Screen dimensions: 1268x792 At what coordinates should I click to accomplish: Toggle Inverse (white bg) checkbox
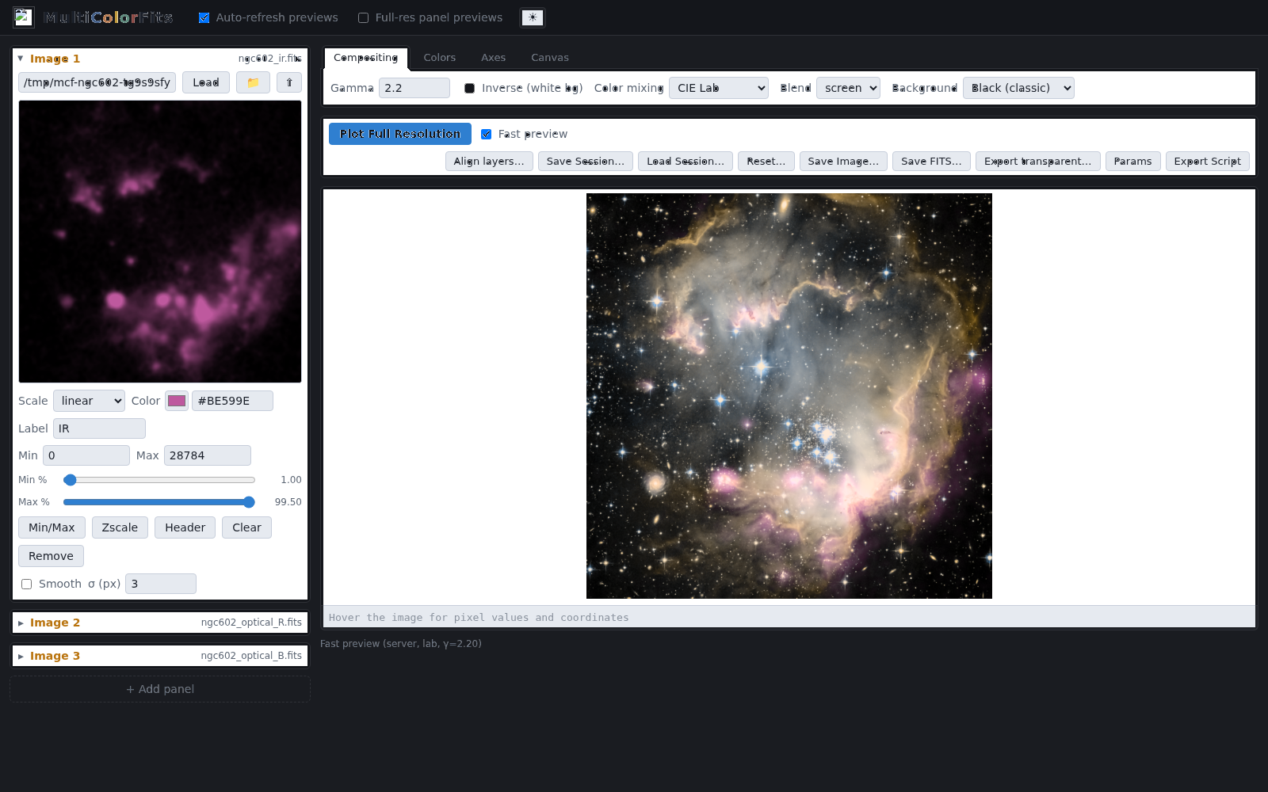click(470, 88)
